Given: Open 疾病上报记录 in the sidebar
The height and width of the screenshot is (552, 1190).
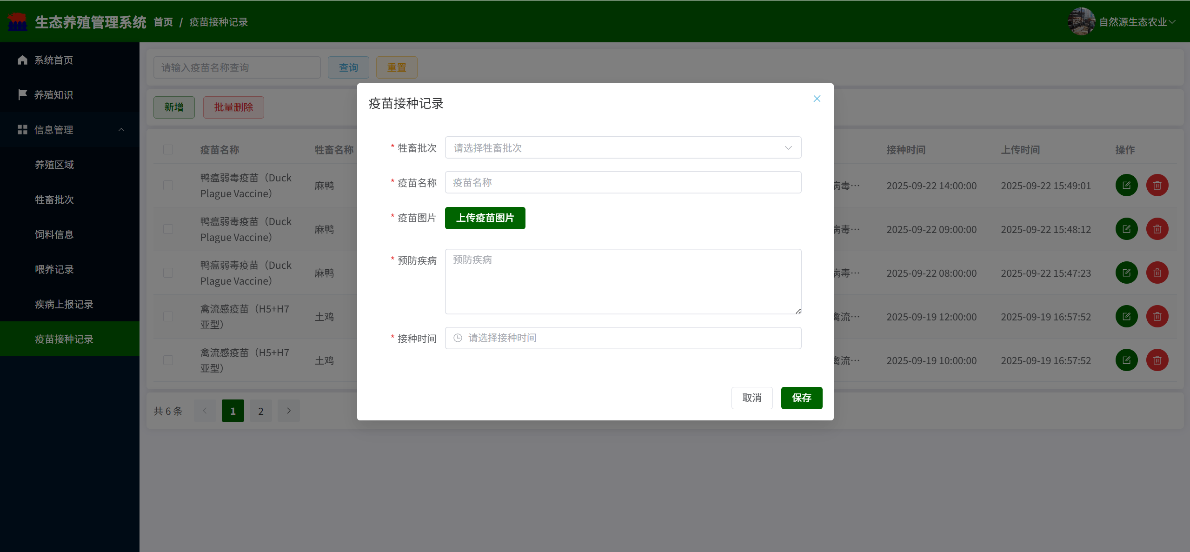Looking at the screenshot, I should pyautogui.click(x=64, y=304).
